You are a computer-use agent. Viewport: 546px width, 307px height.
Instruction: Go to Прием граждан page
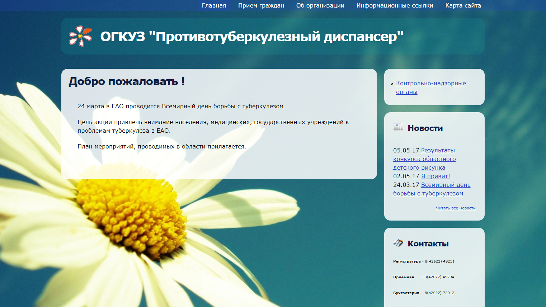coord(261,5)
